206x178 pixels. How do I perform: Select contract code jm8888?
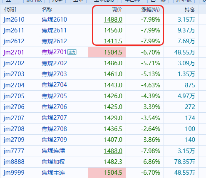coord(14,162)
